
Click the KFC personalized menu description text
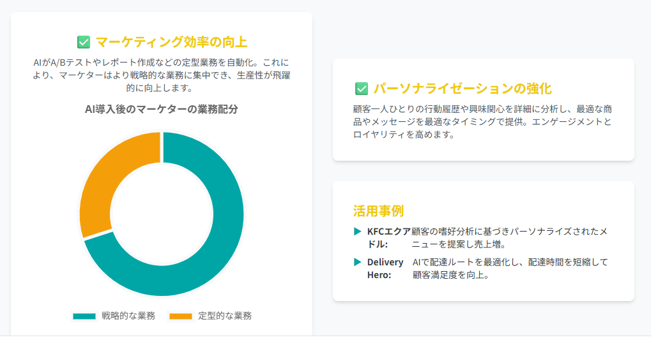click(510, 237)
